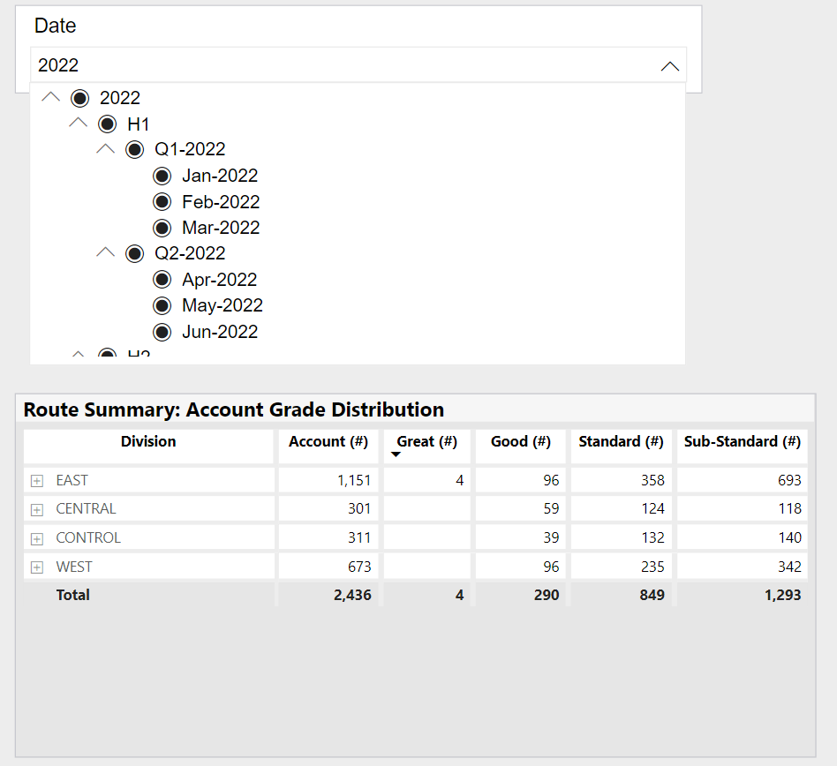The width and height of the screenshot is (837, 766).
Task: Select the Jan-2022 radio button
Action: (x=162, y=176)
